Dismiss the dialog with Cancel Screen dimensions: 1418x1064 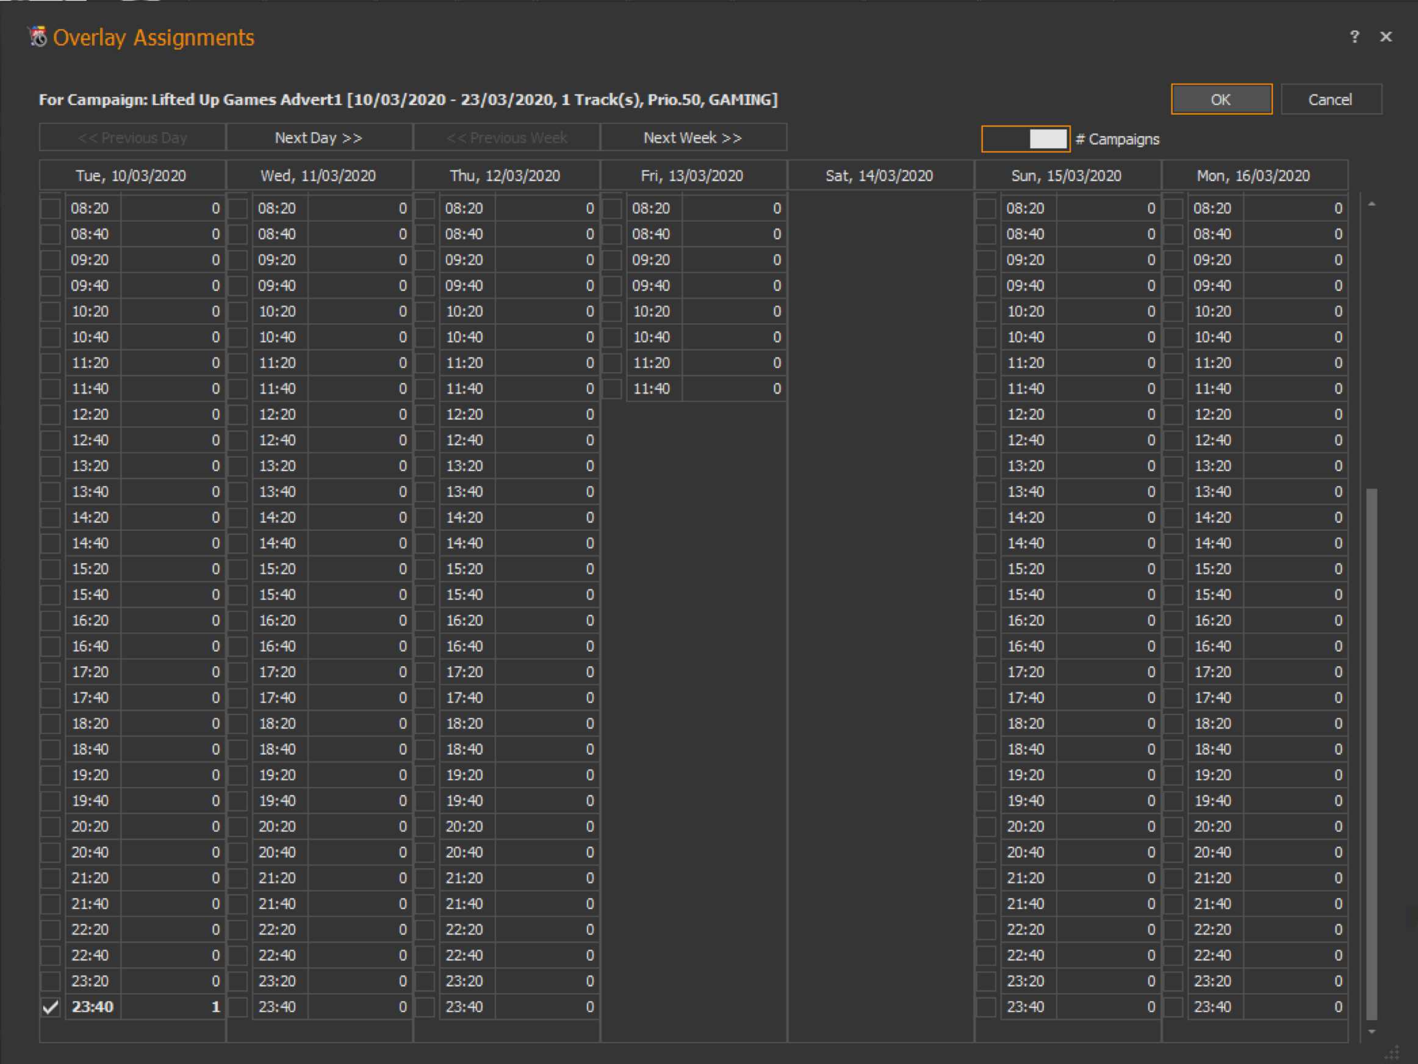[x=1331, y=99]
